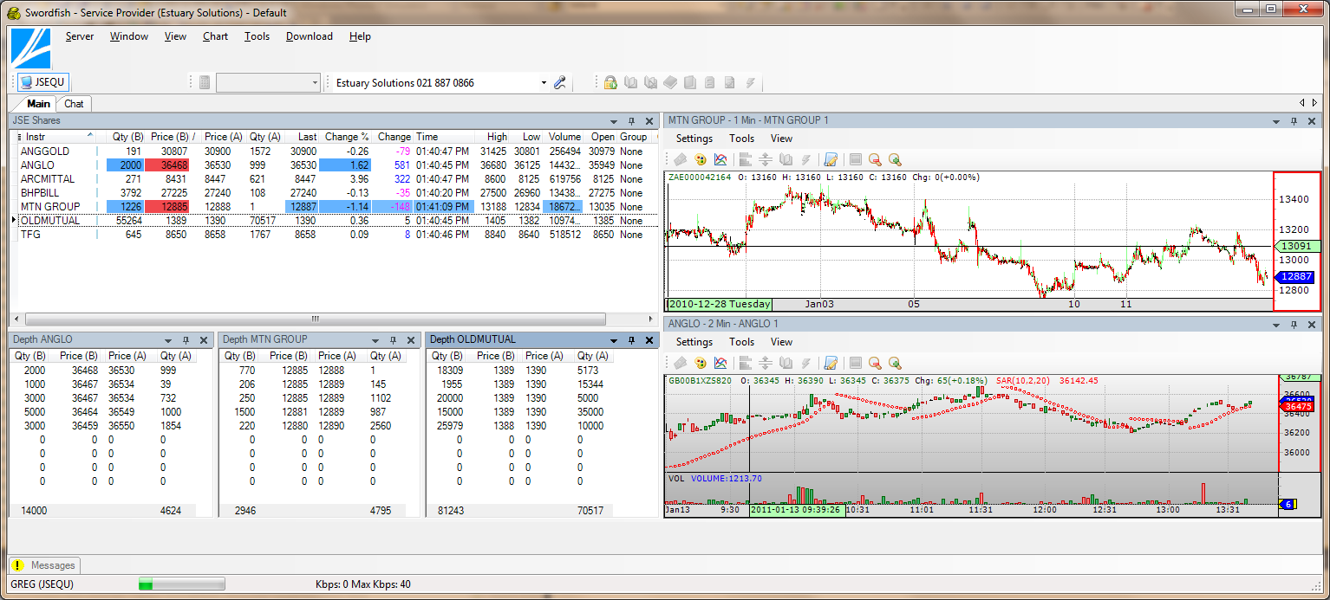Click the gray square icon in MTN chart
The image size is (1330, 600).
(x=856, y=159)
